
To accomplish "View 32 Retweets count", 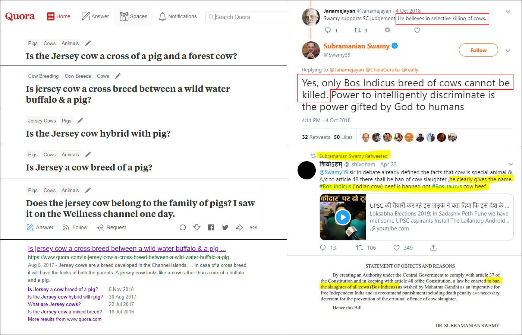I will 316,137.
